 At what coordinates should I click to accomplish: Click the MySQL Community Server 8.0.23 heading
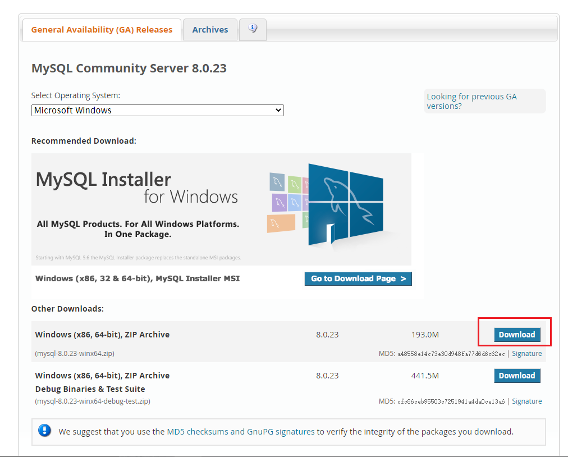(x=129, y=68)
